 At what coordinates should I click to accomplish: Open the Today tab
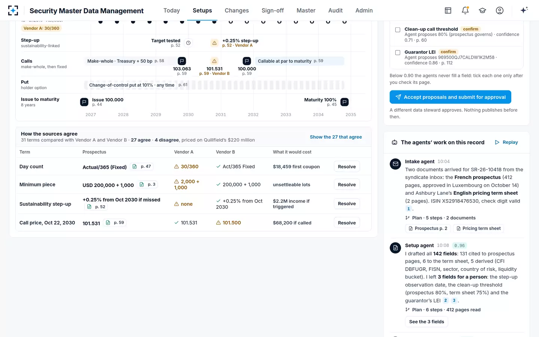click(x=171, y=10)
